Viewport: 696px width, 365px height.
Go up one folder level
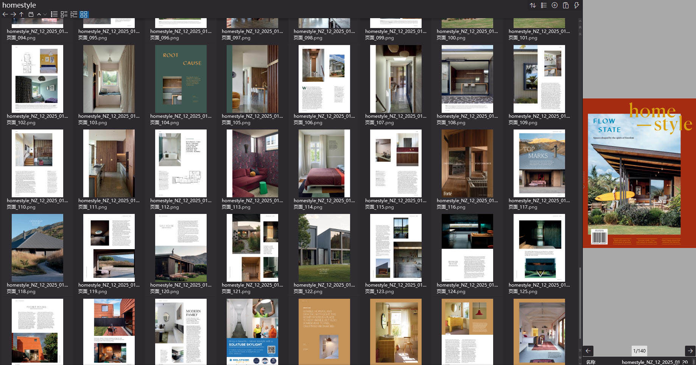pos(22,14)
